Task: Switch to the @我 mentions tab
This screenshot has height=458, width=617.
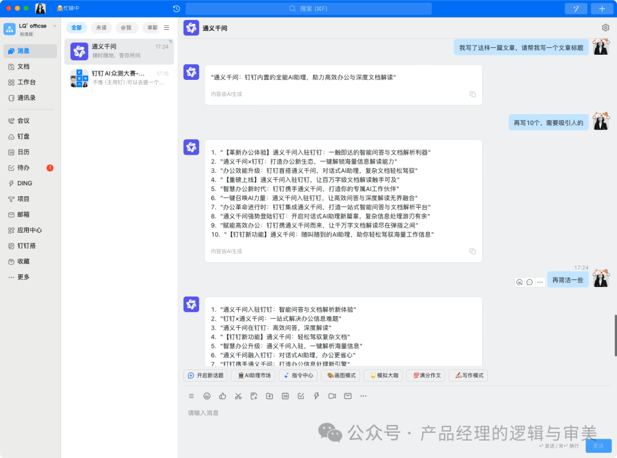Action: tap(126, 28)
